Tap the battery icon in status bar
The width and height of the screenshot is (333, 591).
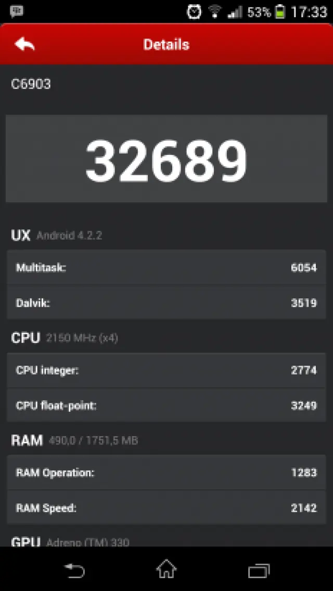(280, 11)
